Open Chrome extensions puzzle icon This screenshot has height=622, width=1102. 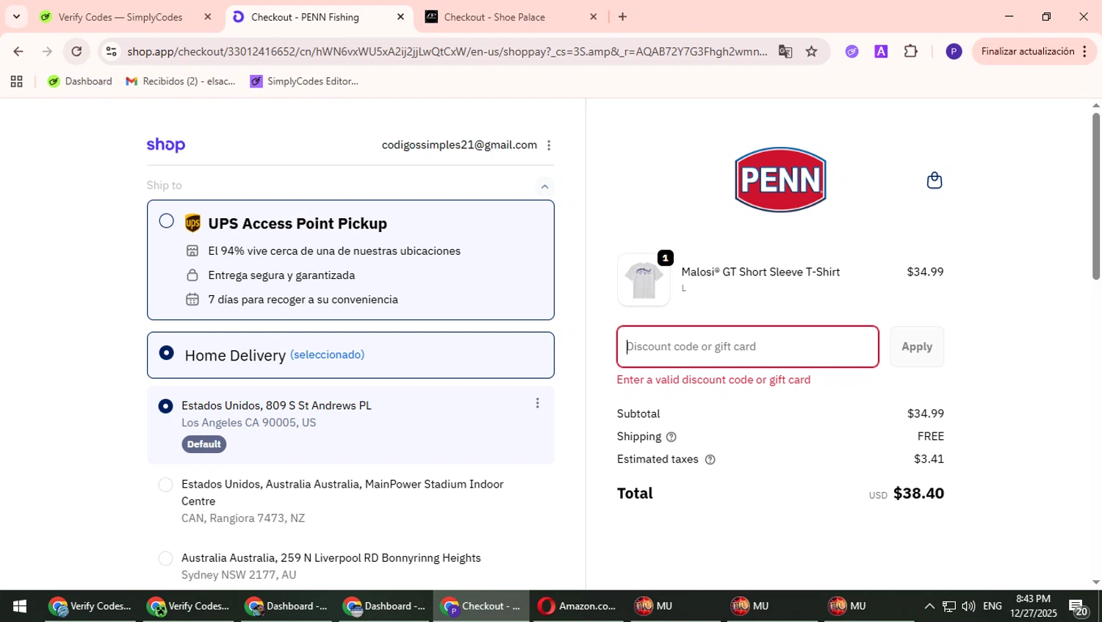tap(910, 51)
